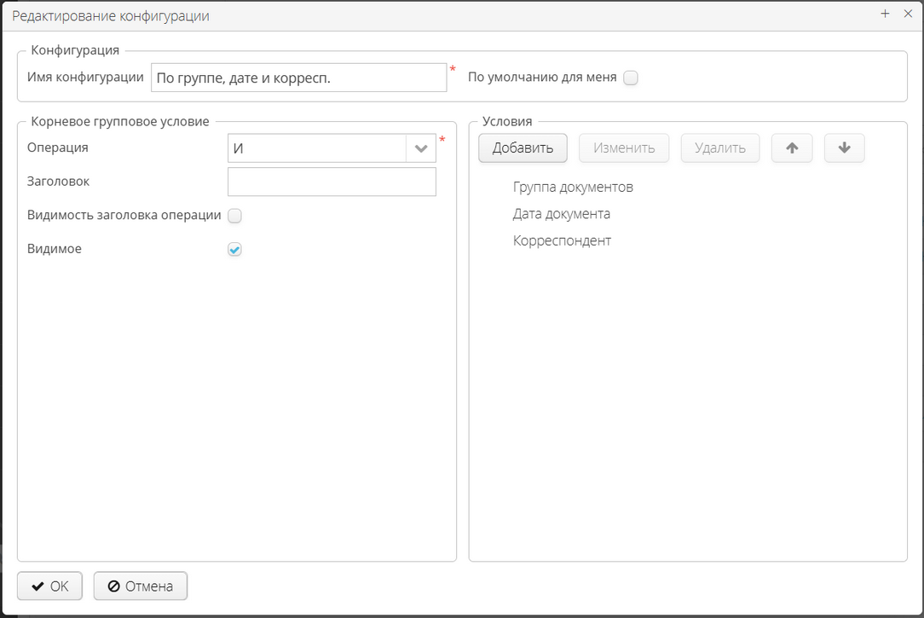The width and height of the screenshot is (924, 618).
Task: Select the "Дата документа" condition
Action: 561,214
